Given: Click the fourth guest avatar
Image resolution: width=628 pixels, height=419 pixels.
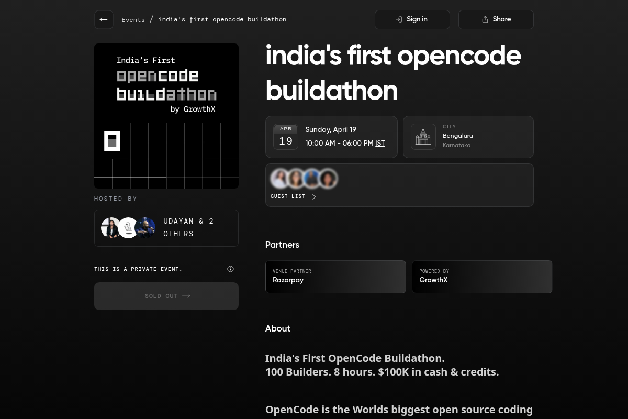Looking at the screenshot, I should pyautogui.click(x=328, y=179).
